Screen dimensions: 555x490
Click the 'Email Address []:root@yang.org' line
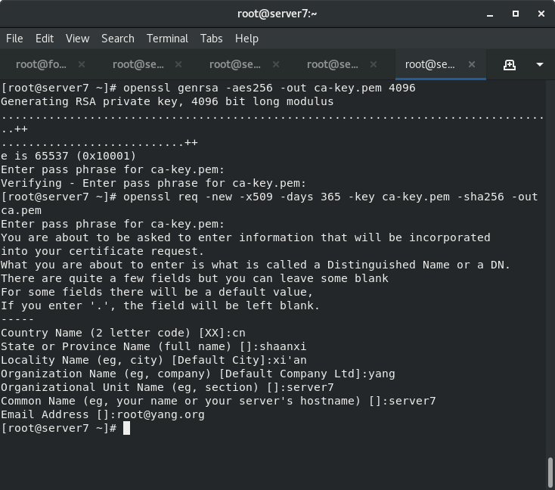[x=103, y=414]
